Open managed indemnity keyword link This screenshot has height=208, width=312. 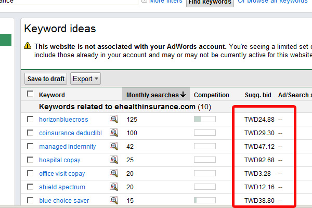[68, 147]
